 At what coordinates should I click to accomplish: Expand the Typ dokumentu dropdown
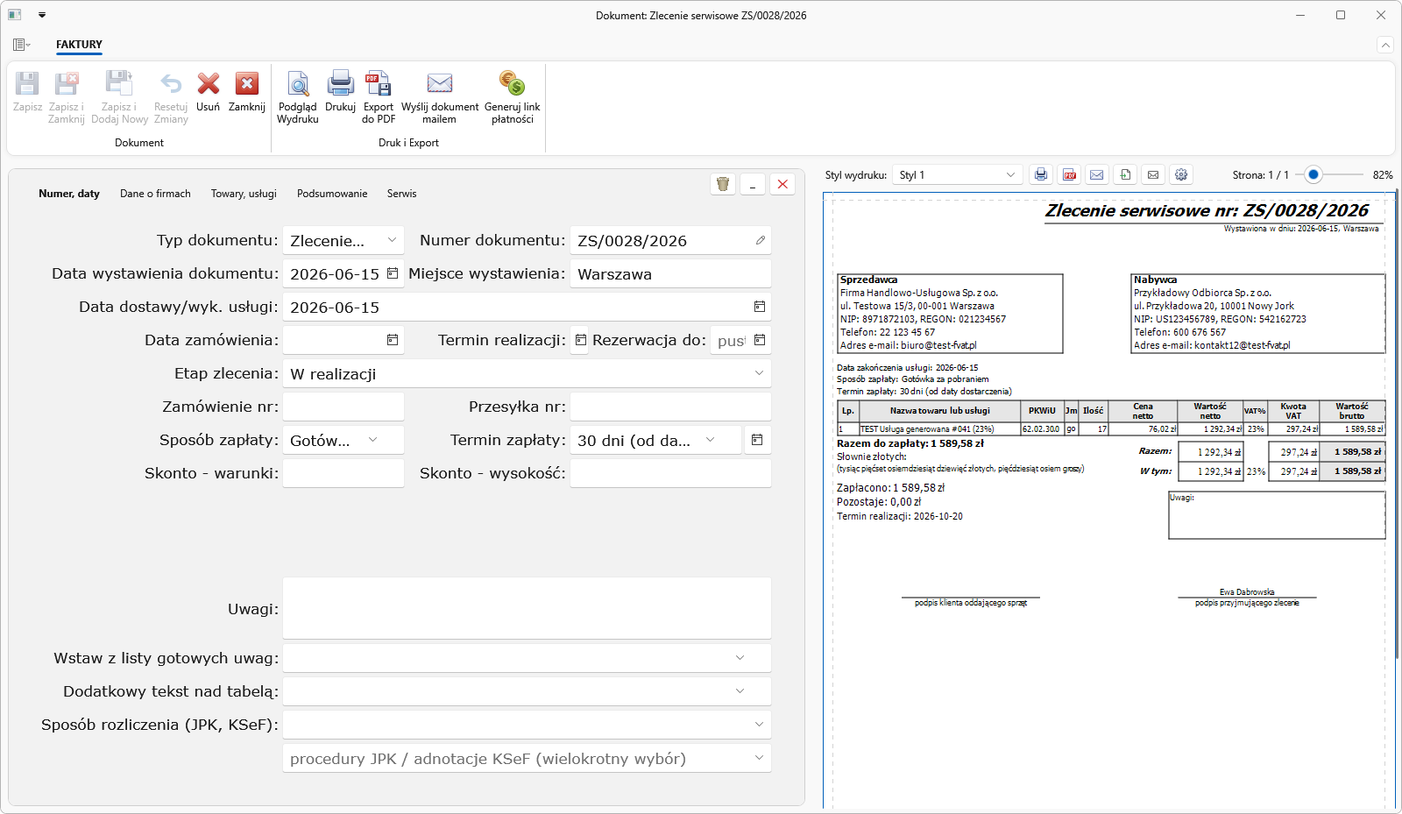[392, 240]
